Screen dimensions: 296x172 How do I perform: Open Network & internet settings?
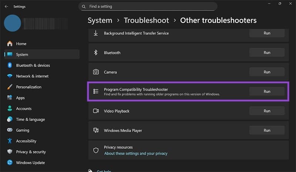32,76
